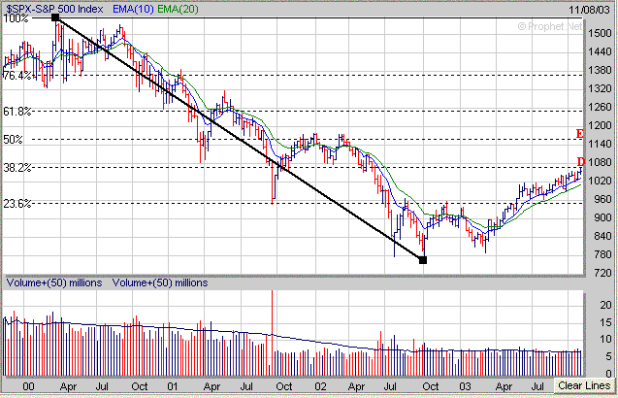Click the 11/08/03 date label
The width and height of the screenshot is (618, 398).
589,10
